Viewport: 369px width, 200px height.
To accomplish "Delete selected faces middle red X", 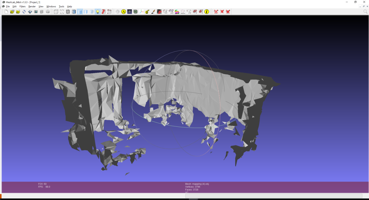I will [x=222, y=12].
